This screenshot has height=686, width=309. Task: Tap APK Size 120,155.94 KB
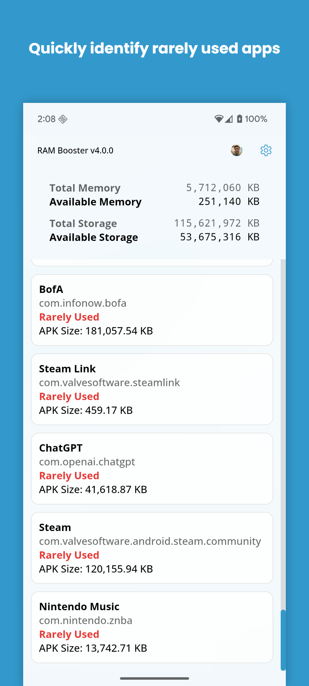96,569
